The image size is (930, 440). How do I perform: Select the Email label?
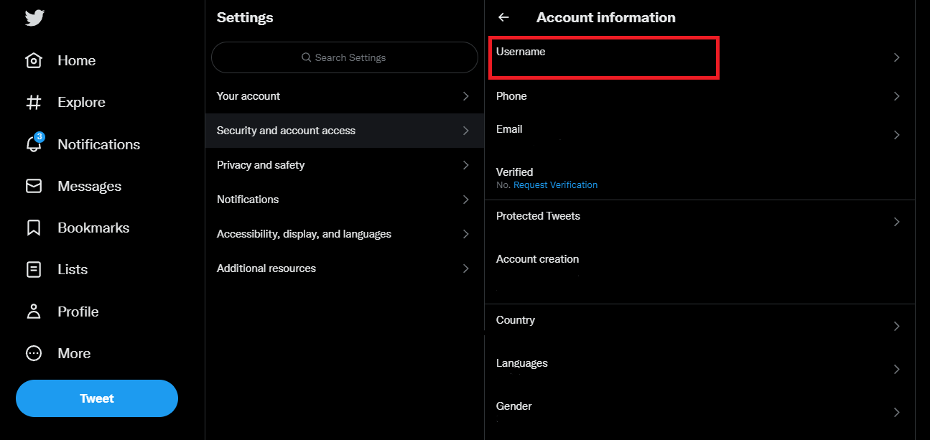click(x=509, y=129)
